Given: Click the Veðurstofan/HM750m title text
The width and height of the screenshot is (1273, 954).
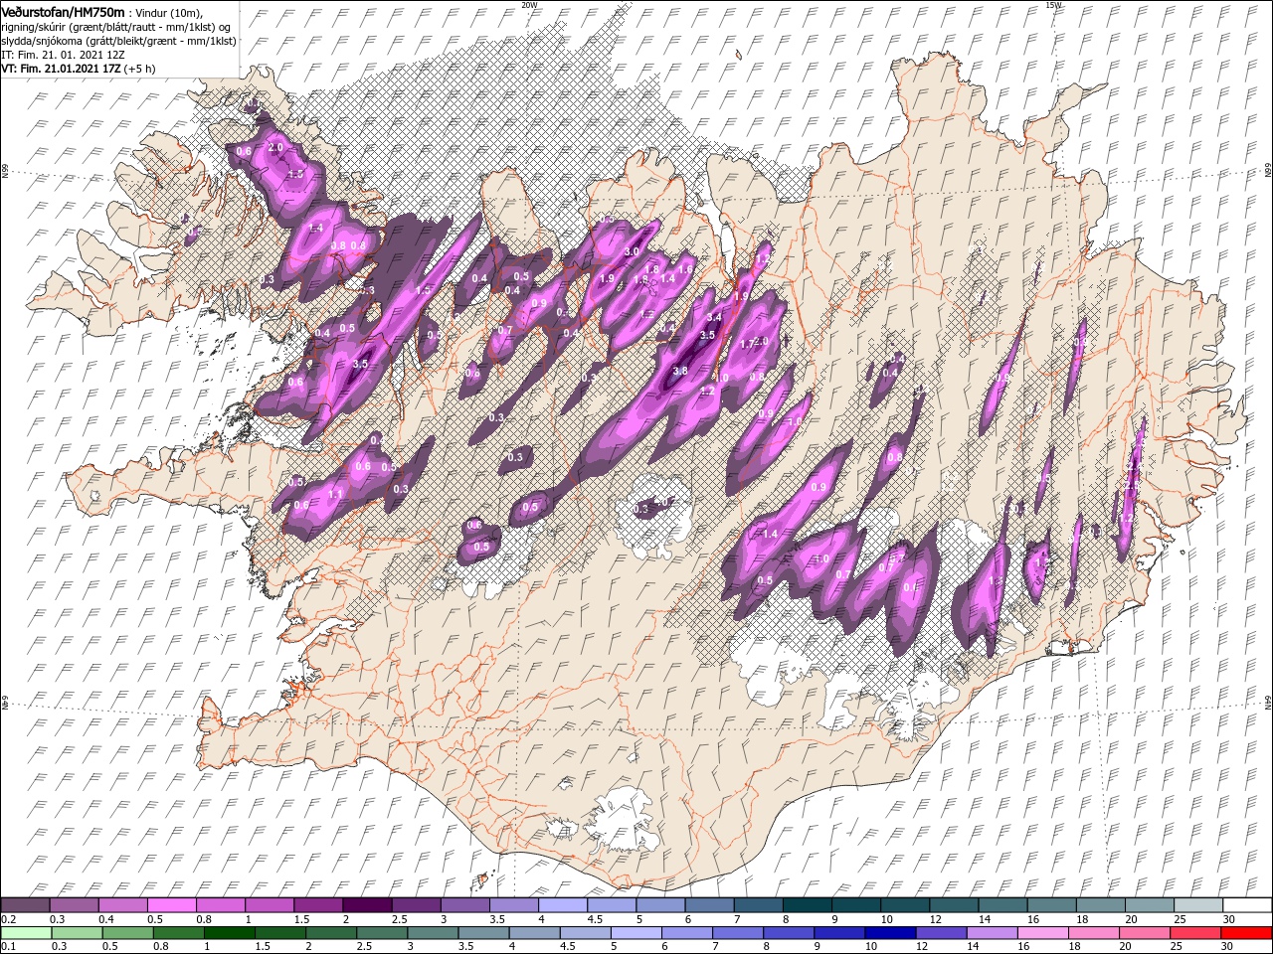Looking at the screenshot, I should point(63,11).
